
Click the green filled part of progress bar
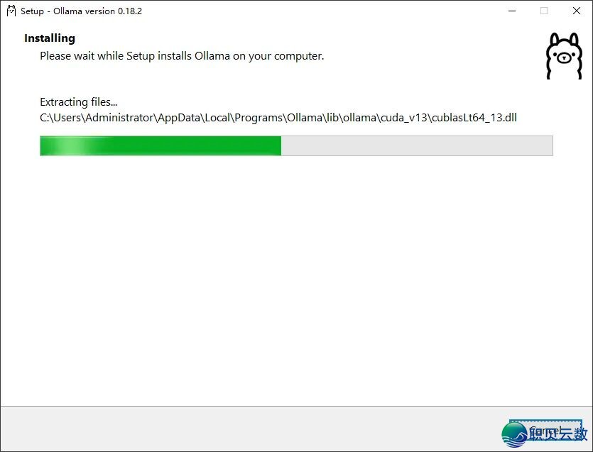coord(161,146)
